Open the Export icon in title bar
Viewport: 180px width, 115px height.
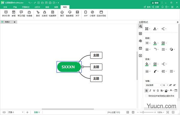54,3
